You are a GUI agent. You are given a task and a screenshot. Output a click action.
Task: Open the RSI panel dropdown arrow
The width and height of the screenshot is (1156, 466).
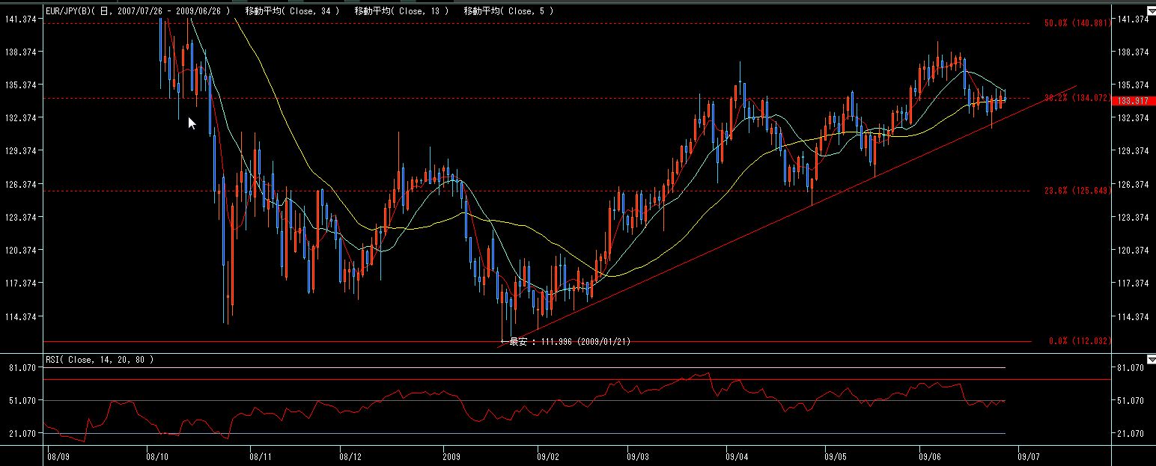pyautogui.click(x=1151, y=360)
